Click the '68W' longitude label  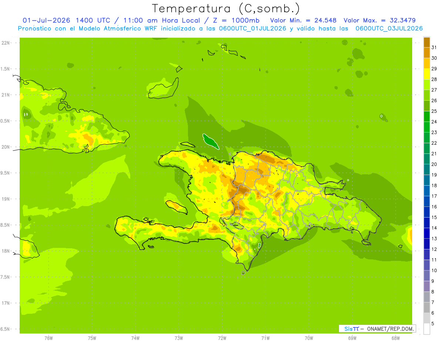pos(396,338)
